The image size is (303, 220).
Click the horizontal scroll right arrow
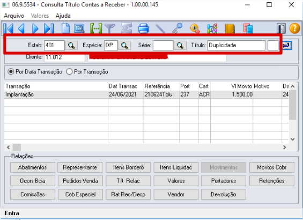click(x=284, y=148)
